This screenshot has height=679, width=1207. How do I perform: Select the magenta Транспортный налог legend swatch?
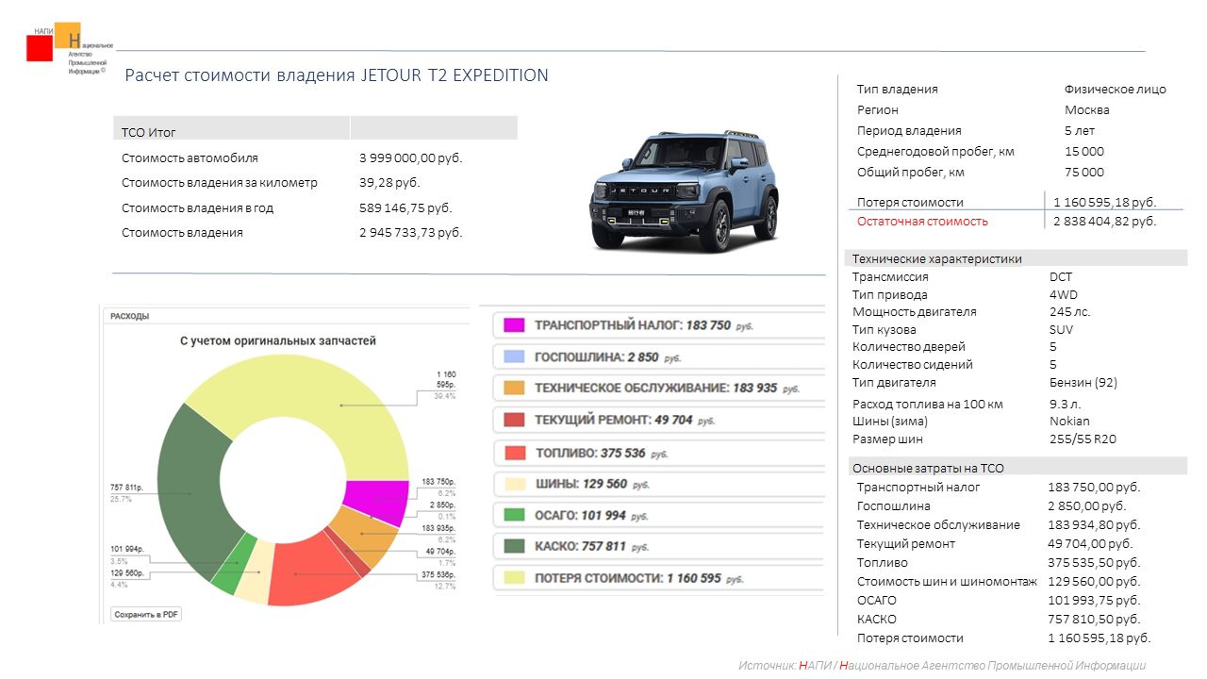click(513, 325)
